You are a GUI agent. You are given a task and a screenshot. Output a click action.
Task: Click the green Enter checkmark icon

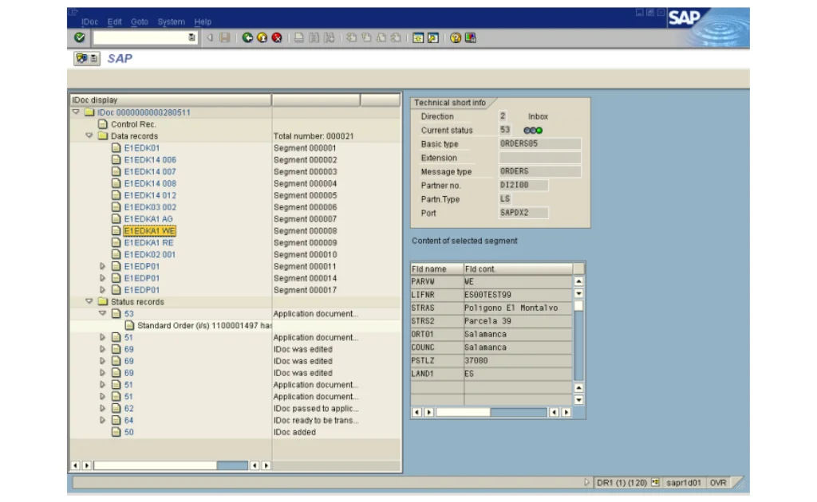(79, 37)
